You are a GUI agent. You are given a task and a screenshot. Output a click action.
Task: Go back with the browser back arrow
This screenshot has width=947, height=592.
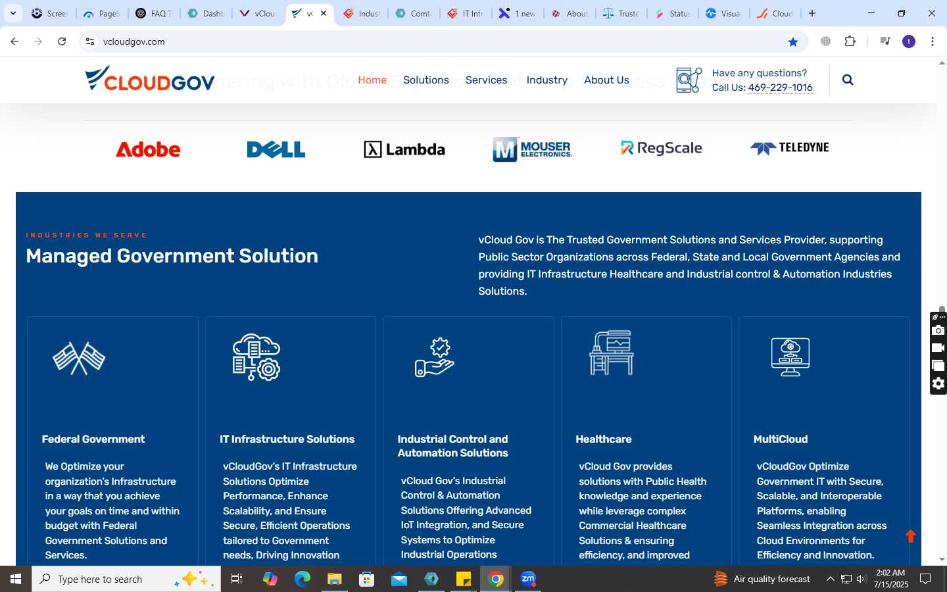tap(14, 41)
